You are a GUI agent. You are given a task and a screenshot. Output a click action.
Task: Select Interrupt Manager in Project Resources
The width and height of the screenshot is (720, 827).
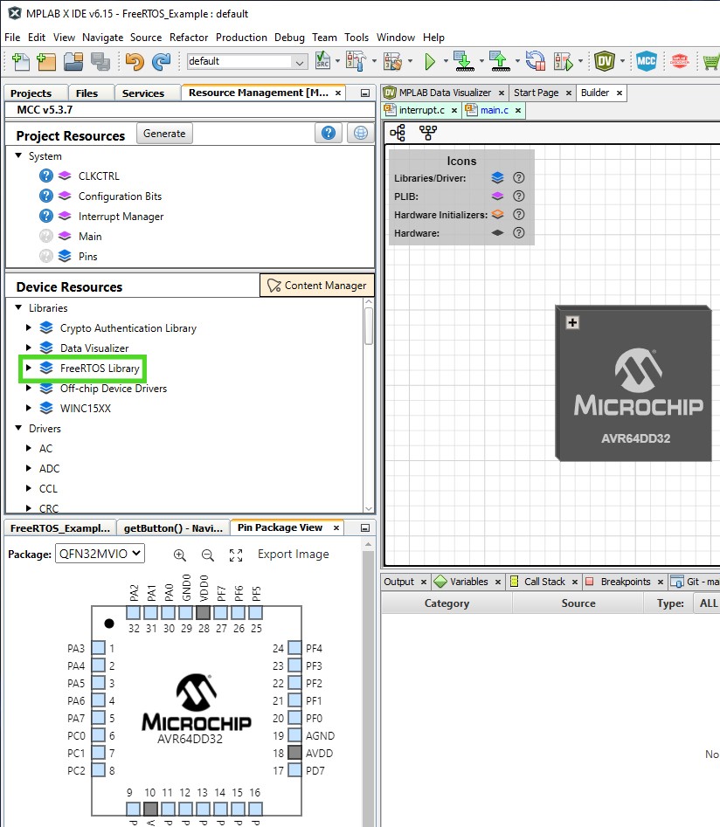tap(121, 217)
